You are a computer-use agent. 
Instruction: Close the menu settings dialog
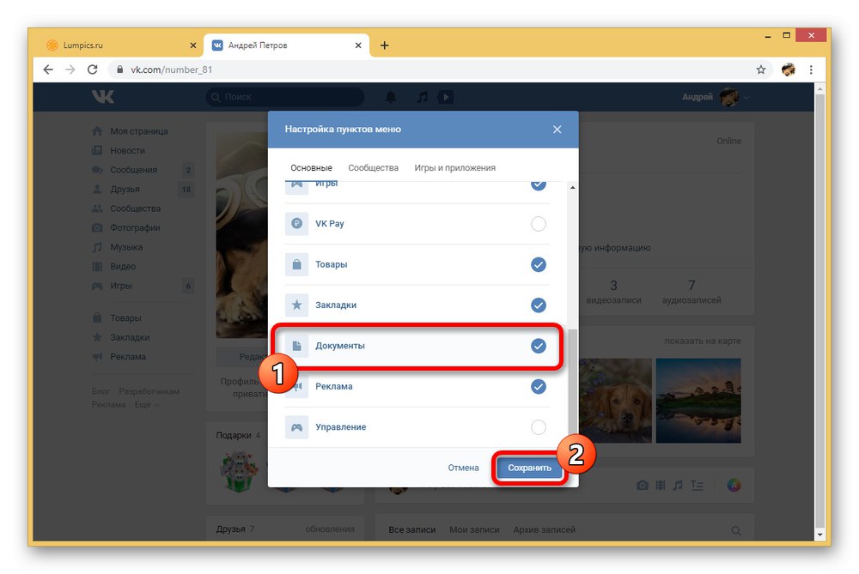(557, 130)
